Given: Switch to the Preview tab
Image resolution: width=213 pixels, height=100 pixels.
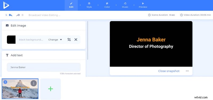Looking at the screenshot, I should tap(143, 5).
